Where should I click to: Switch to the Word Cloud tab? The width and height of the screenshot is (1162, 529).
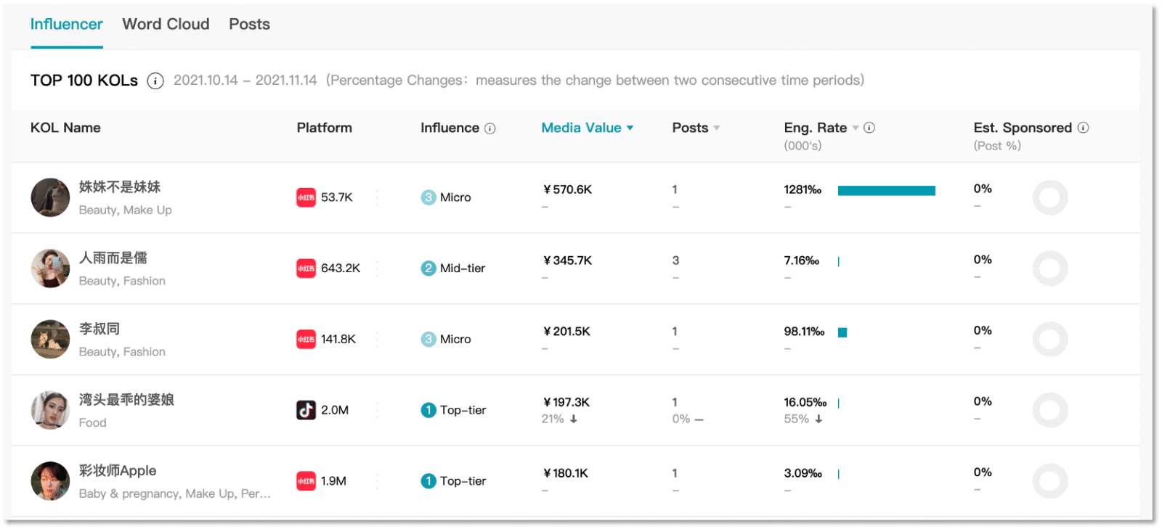[166, 24]
